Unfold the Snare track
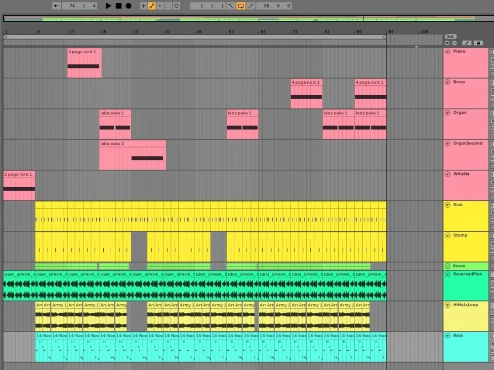494x370 pixels. point(448,266)
